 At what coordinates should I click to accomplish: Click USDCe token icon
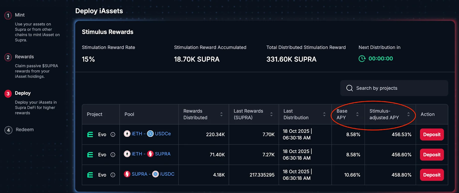point(150,134)
